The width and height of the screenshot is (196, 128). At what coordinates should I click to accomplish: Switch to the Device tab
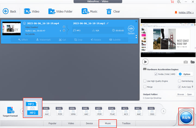pos(89,123)
